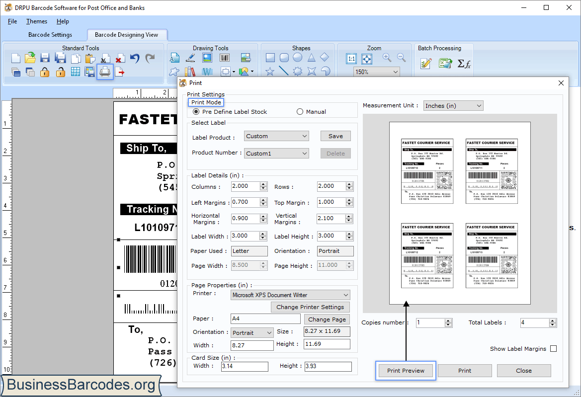Click the Label Width input field
581x397 pixels.
pos(246,236)
